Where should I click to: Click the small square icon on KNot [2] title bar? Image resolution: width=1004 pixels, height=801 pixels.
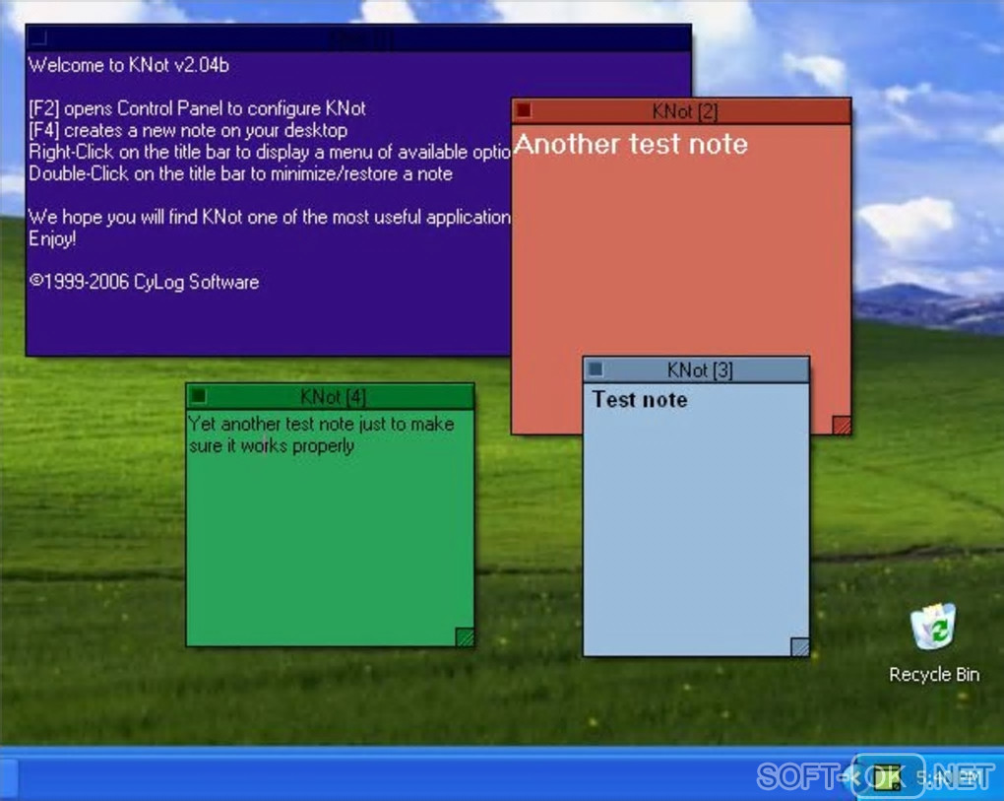tap(524, 111)
